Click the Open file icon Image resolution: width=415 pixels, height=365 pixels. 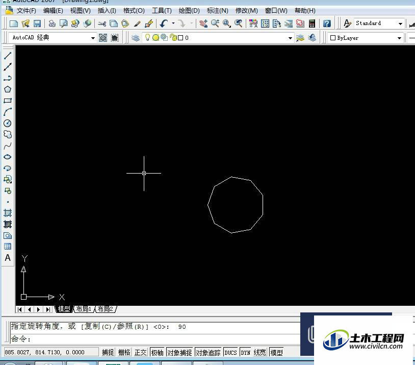pyautogui.click(x=25, y=23)
